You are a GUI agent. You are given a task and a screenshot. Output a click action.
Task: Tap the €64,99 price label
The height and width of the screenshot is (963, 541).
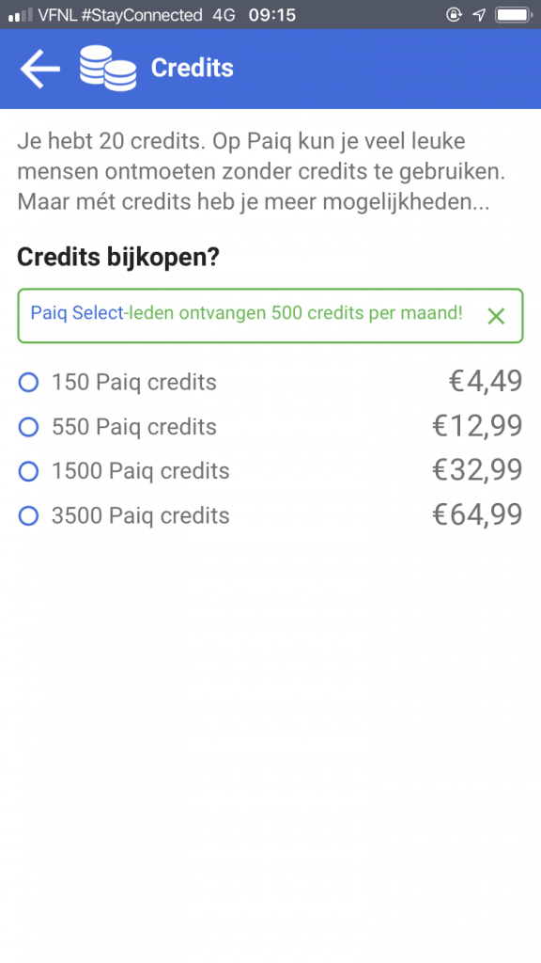point(476,515)
